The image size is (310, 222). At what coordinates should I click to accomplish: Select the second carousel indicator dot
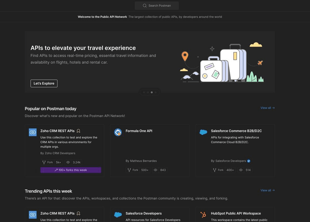[147, 92]
